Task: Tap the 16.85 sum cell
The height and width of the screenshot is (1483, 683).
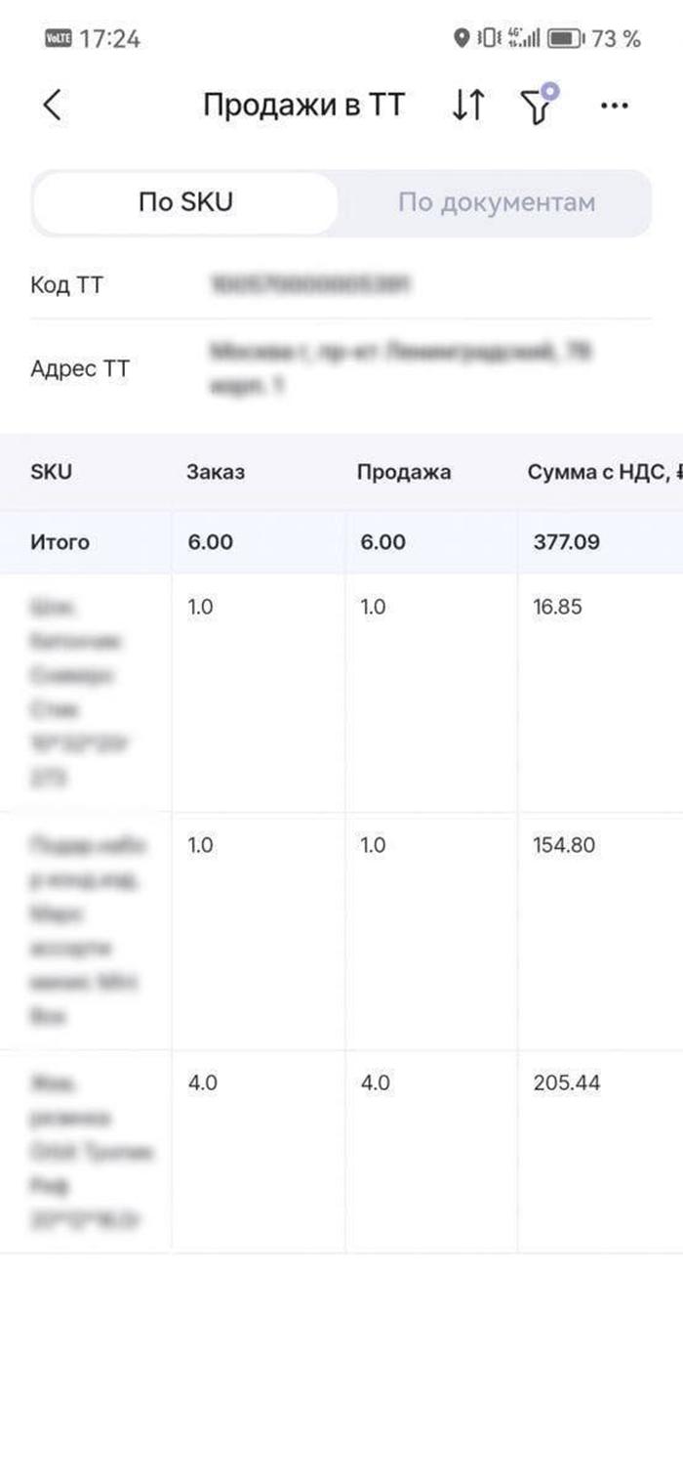Action: [x=557, y=607]
